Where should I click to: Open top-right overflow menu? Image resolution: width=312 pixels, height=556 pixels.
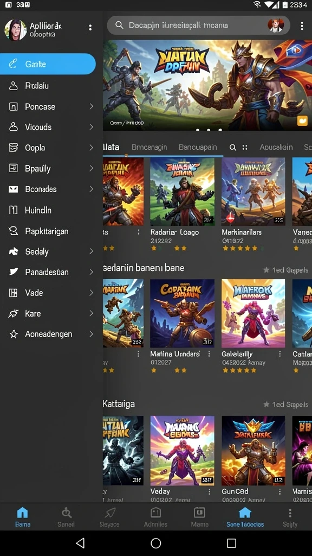(302, 26)
